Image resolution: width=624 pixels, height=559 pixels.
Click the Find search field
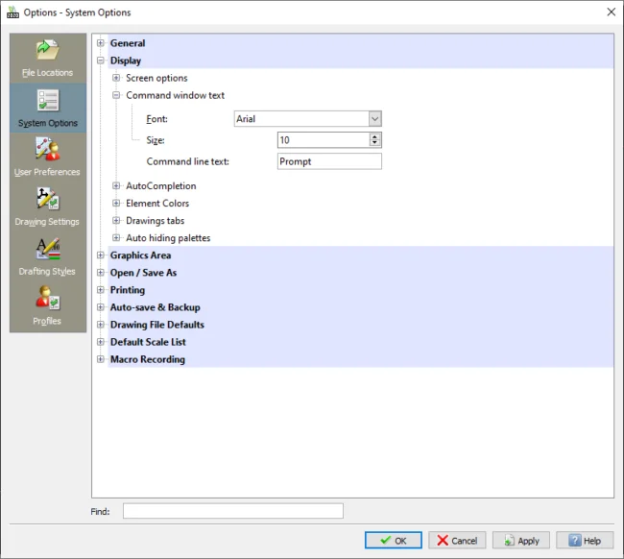[x=232, y=511]
